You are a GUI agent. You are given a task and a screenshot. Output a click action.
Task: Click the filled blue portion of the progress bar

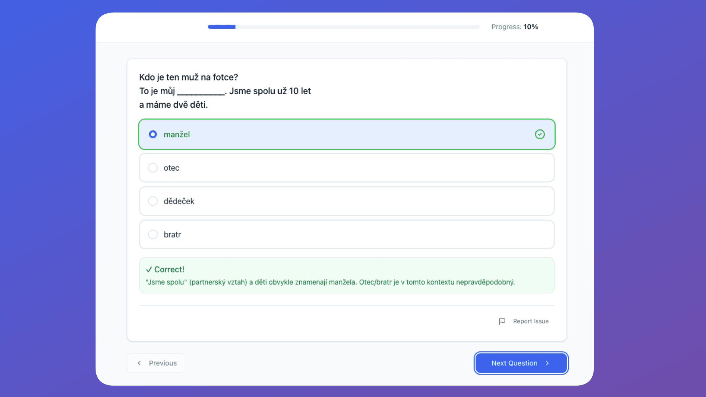click(x=221, y=27)
